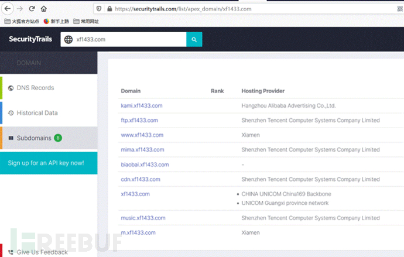The image size is (404, 257).
Task: Select UNICOM Guangxi province network text
Action: 285,203
